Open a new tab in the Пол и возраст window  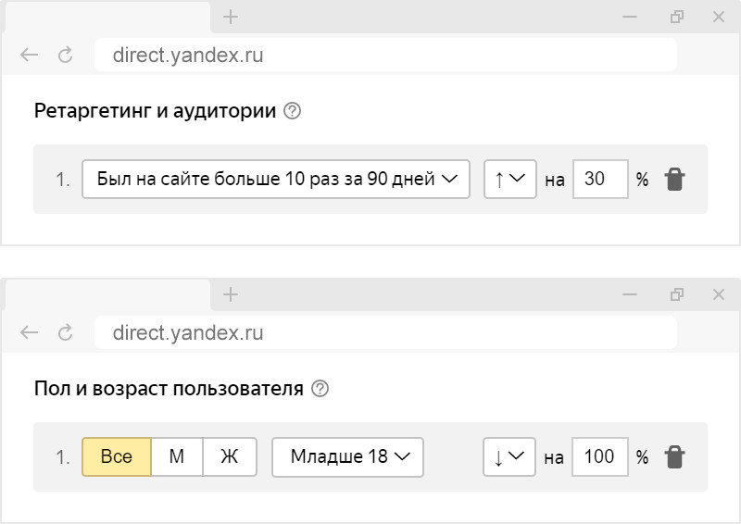(x=231, y=294)
